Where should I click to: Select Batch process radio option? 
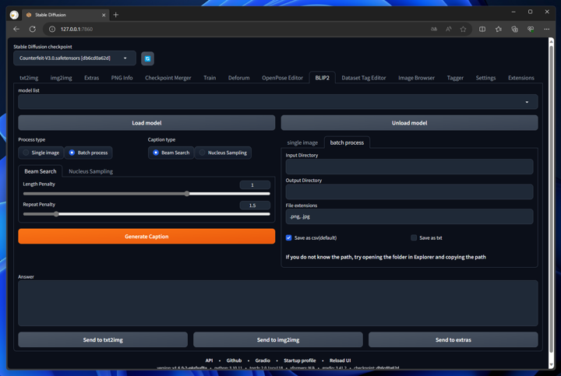(88, 153)
